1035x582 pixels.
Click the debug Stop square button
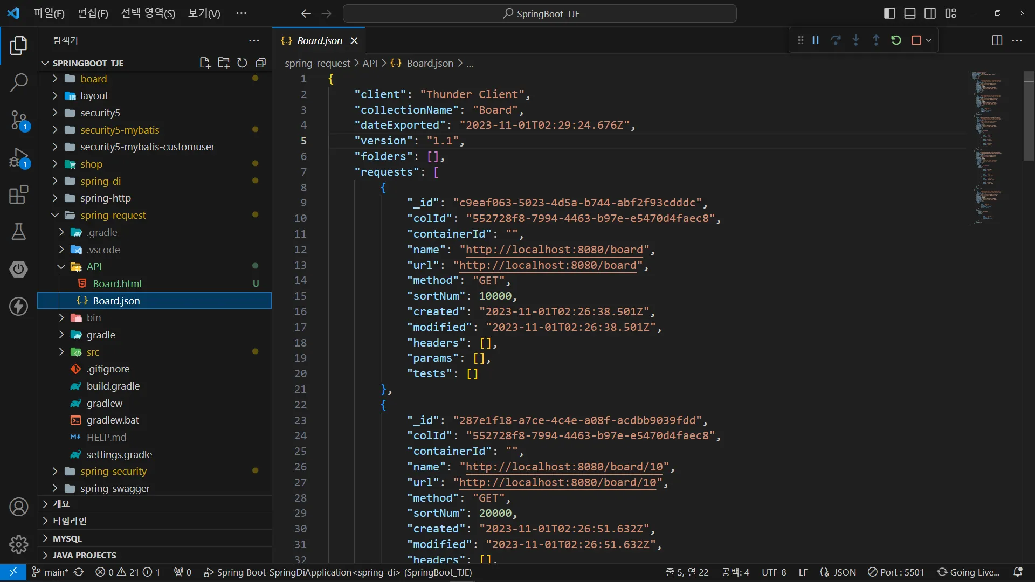[x=916, y=40]
